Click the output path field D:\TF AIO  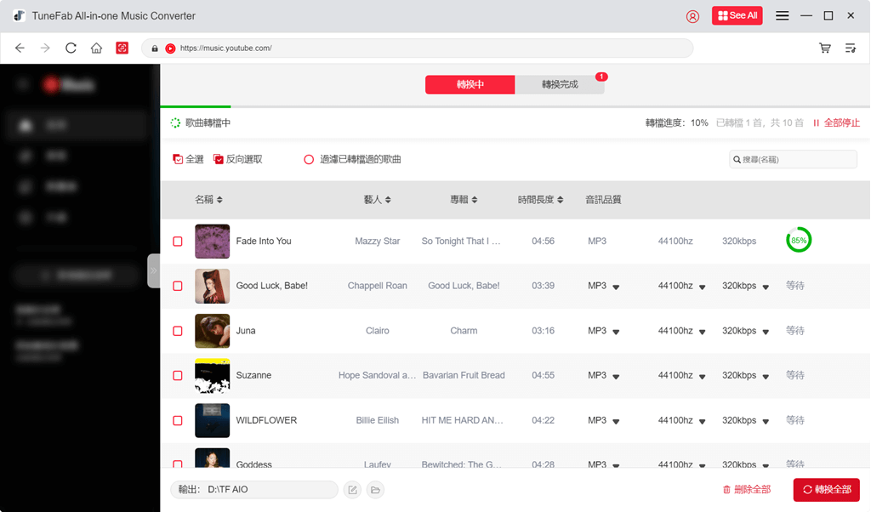click(x=254, y=490)
